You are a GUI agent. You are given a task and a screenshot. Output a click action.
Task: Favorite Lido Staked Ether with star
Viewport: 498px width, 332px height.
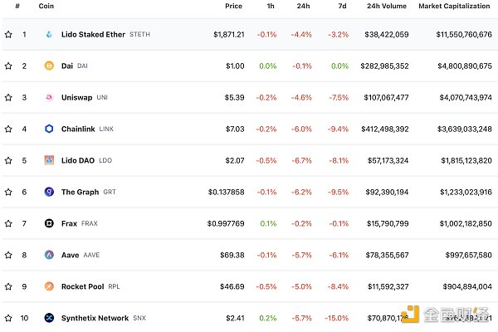[8, 34]
